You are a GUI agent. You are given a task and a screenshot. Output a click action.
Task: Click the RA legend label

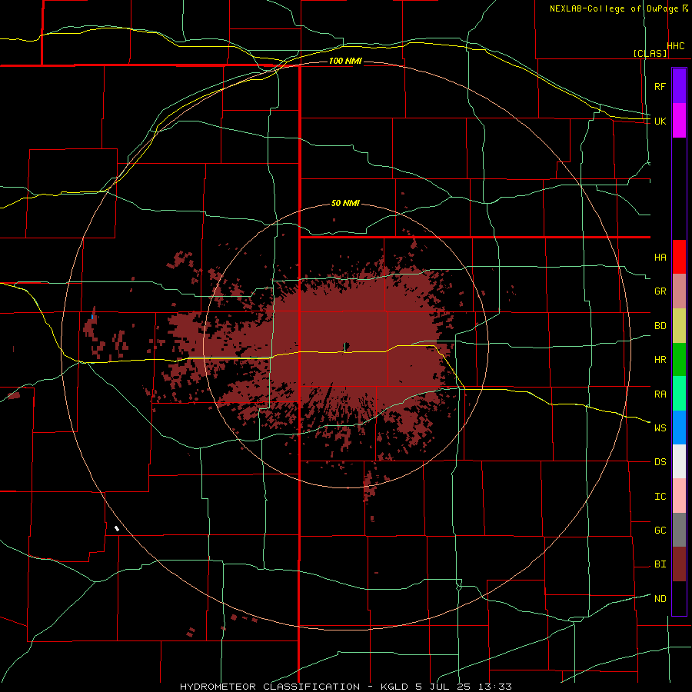click(x=660, y=394)
